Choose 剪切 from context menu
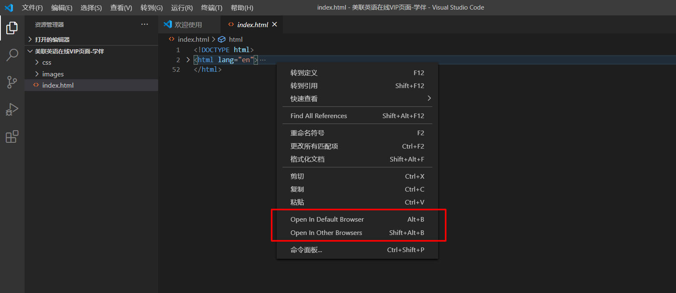Screen dimensions: 676x293 (357, 176)
